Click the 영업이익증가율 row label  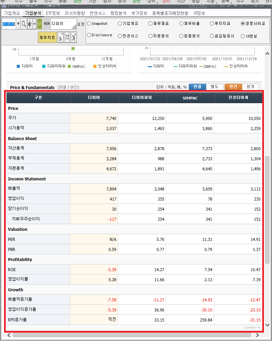[22, 309]
